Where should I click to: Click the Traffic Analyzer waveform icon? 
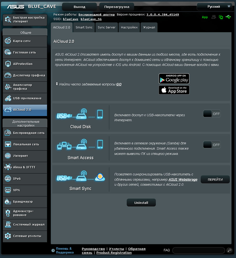coord(8,87)
